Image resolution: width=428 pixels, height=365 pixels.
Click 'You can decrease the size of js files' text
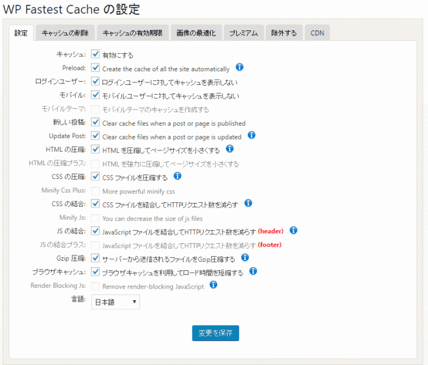(152, 218)
